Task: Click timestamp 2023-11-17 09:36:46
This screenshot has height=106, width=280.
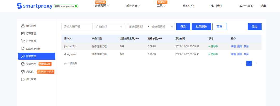Action: pyautogui.click(x=187, y=54)
